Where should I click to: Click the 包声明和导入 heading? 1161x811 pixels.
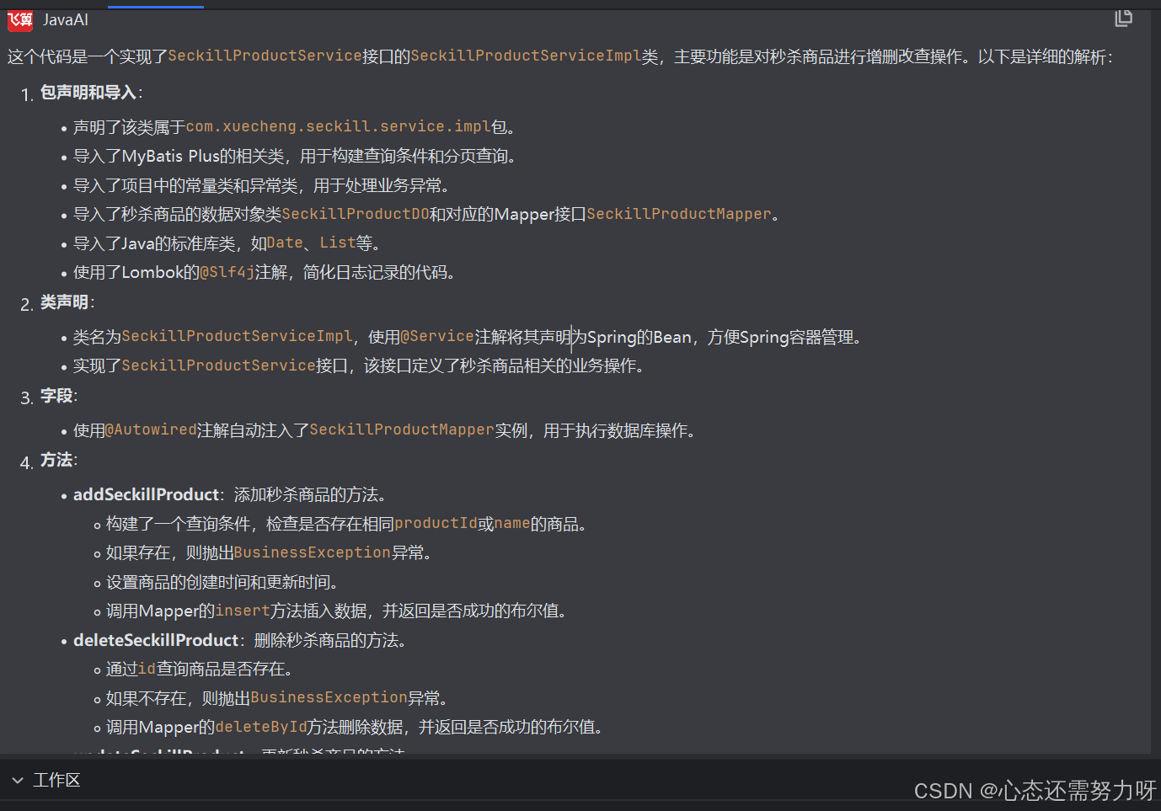pyautogui.click(x=88, y=93)
